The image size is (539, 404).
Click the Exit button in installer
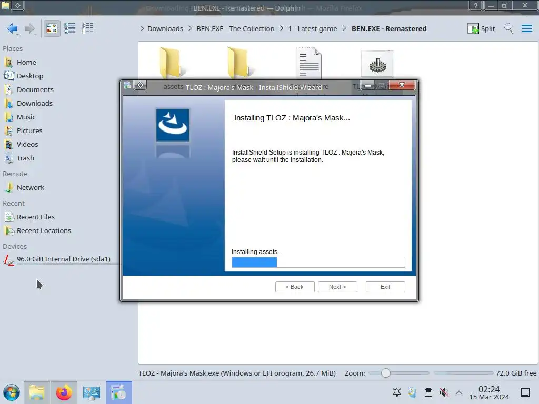point(385,287)
